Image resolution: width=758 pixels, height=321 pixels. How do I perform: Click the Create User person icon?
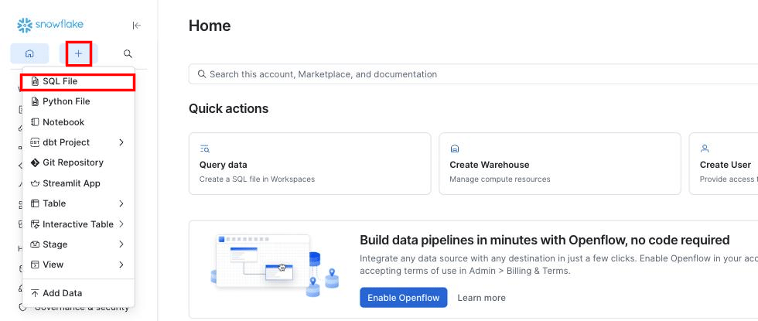705,149
